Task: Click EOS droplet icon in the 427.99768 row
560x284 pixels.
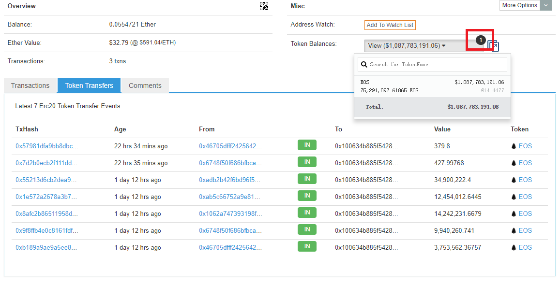Action: [514, 163]
